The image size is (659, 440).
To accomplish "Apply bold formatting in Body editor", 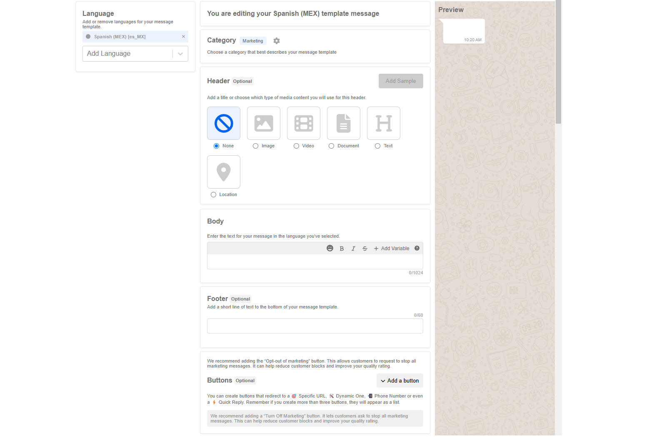I will pyautogui.click(x=342, y=249).
